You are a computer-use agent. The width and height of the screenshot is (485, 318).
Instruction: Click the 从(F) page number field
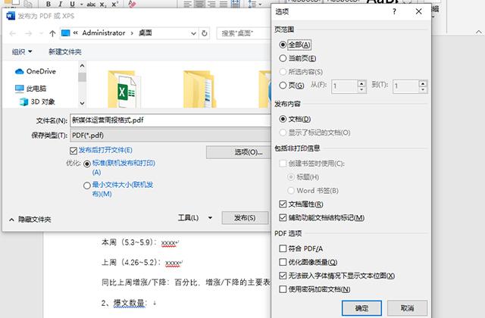coord(344,86)
